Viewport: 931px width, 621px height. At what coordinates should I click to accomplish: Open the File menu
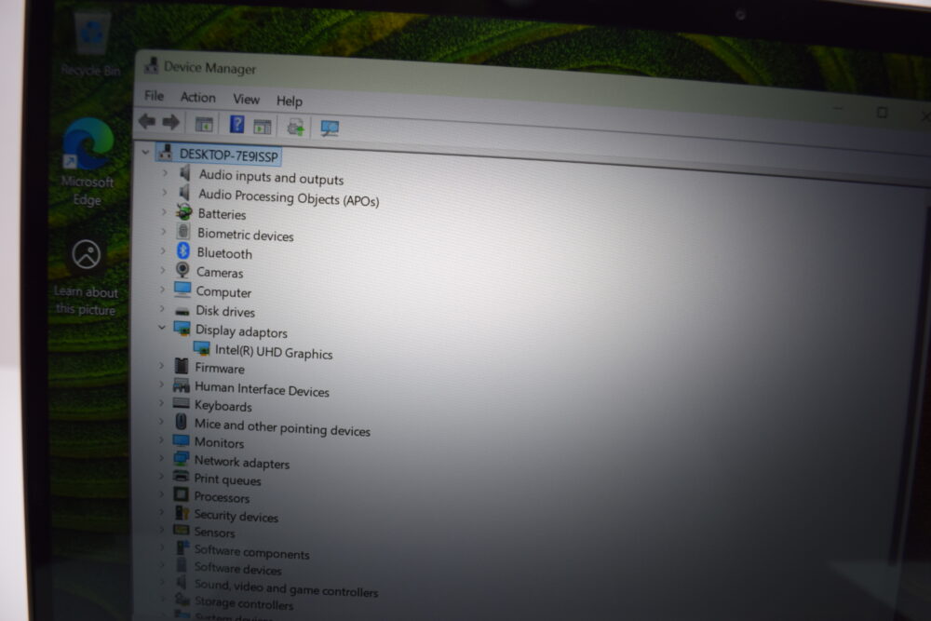point(154,96)
